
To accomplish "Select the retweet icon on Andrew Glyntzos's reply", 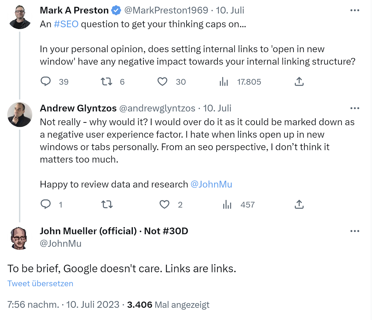I will coord(107,204).
